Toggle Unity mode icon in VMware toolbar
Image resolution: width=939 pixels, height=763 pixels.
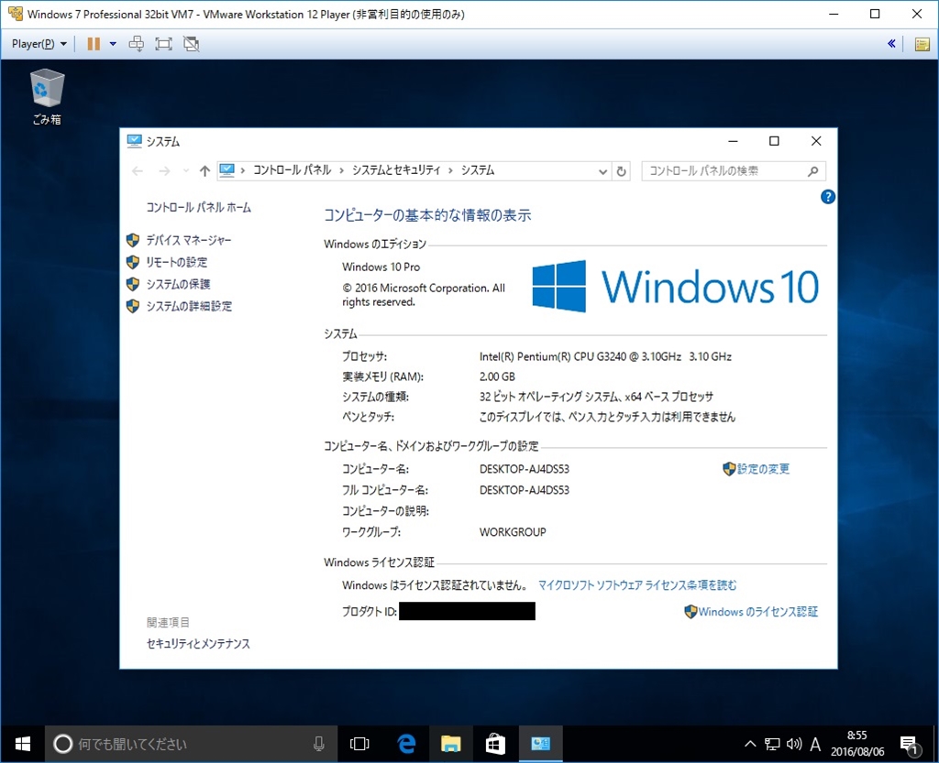click(191, 44)
